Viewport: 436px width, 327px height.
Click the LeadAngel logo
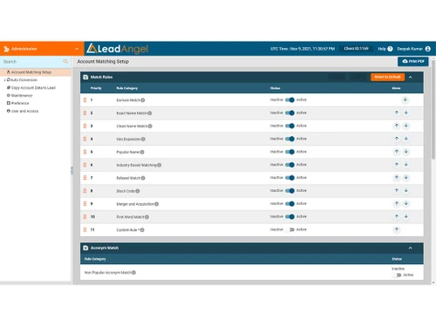118,49
